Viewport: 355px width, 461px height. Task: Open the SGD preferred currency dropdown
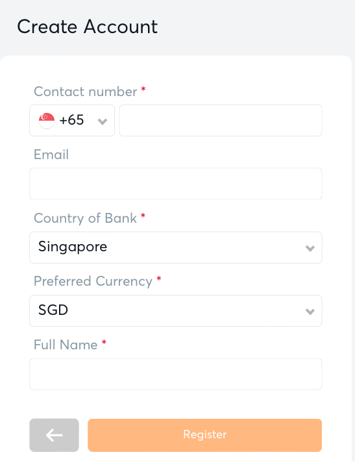pos(176,311)
